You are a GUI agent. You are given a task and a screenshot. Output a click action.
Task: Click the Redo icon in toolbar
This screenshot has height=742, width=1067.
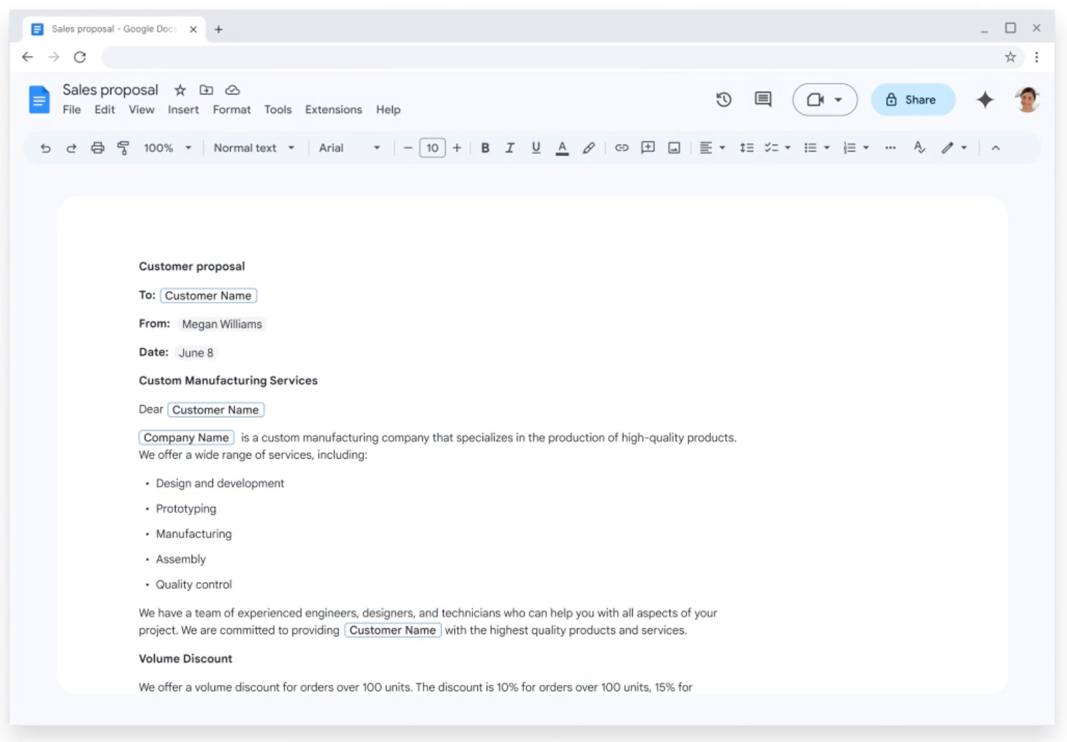pyautogui.click(x=71, y=148)
